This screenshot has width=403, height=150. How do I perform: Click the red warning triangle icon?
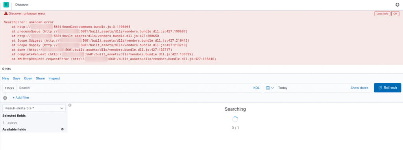6,13
